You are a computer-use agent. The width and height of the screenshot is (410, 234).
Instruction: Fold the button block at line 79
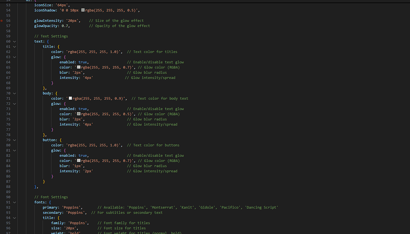tap(15, 140)
